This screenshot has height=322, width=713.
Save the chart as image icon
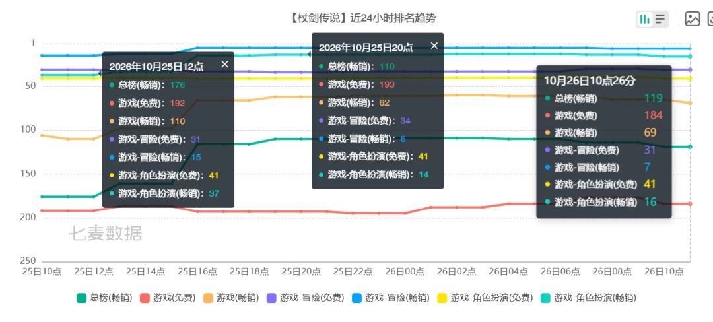click(692, 19)
